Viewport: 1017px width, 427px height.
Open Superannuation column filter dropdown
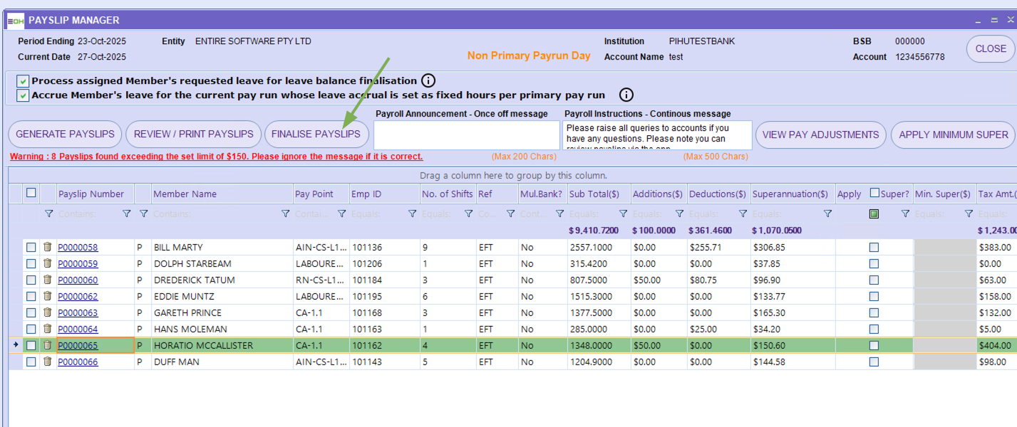coord(827,213)
